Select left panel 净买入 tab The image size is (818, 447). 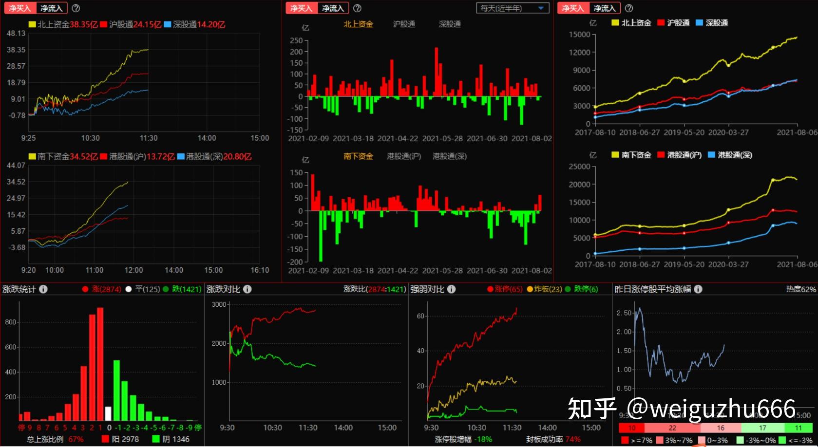point(20,8)
